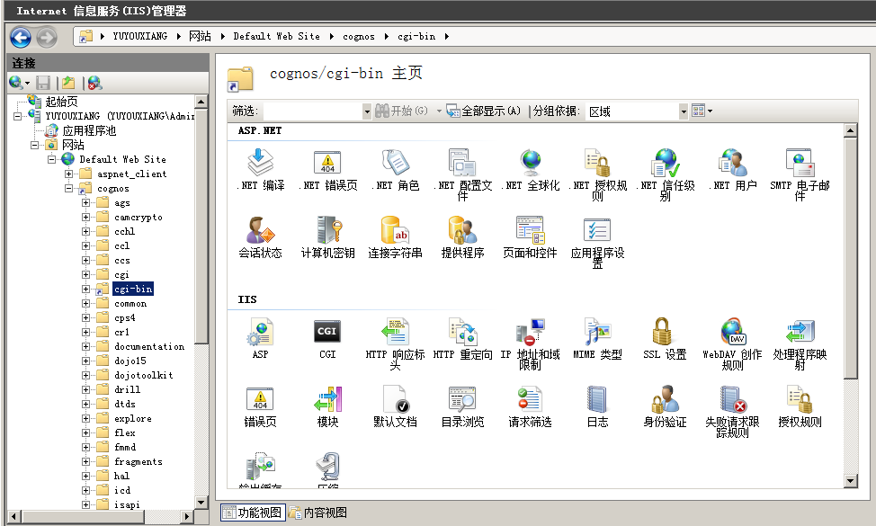Expand the cgi-bin tree node

pos(85,289)
